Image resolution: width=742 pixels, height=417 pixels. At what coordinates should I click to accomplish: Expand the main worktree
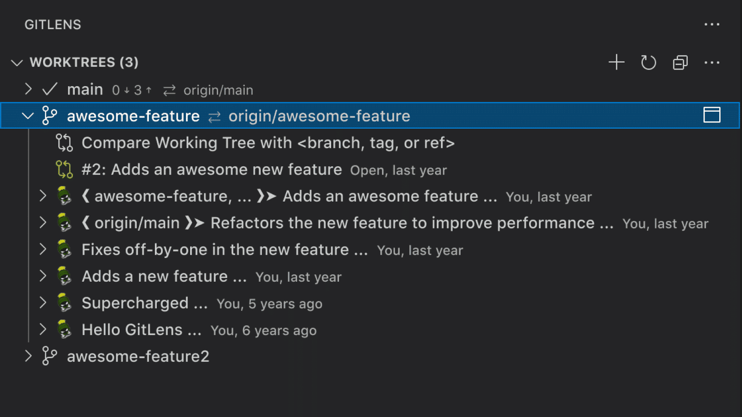[28, 89]
